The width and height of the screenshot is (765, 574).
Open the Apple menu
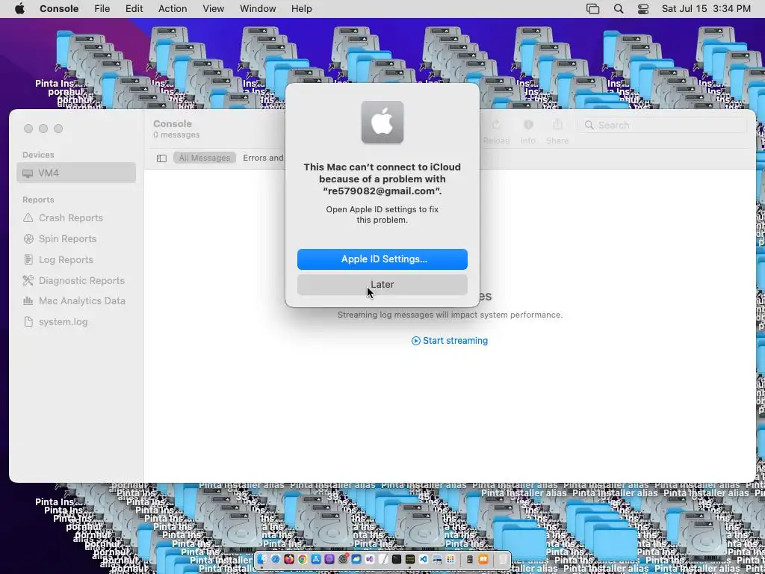tap(19, 9)
